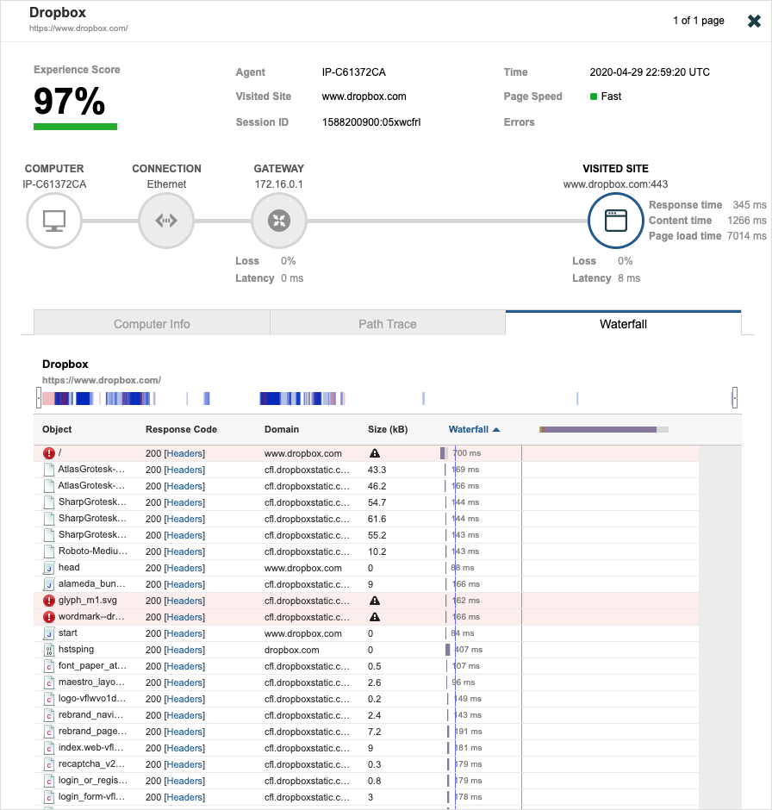Select the Waterfall tab
The height and width of the screenshot is (810, 772).
[623, 324]
